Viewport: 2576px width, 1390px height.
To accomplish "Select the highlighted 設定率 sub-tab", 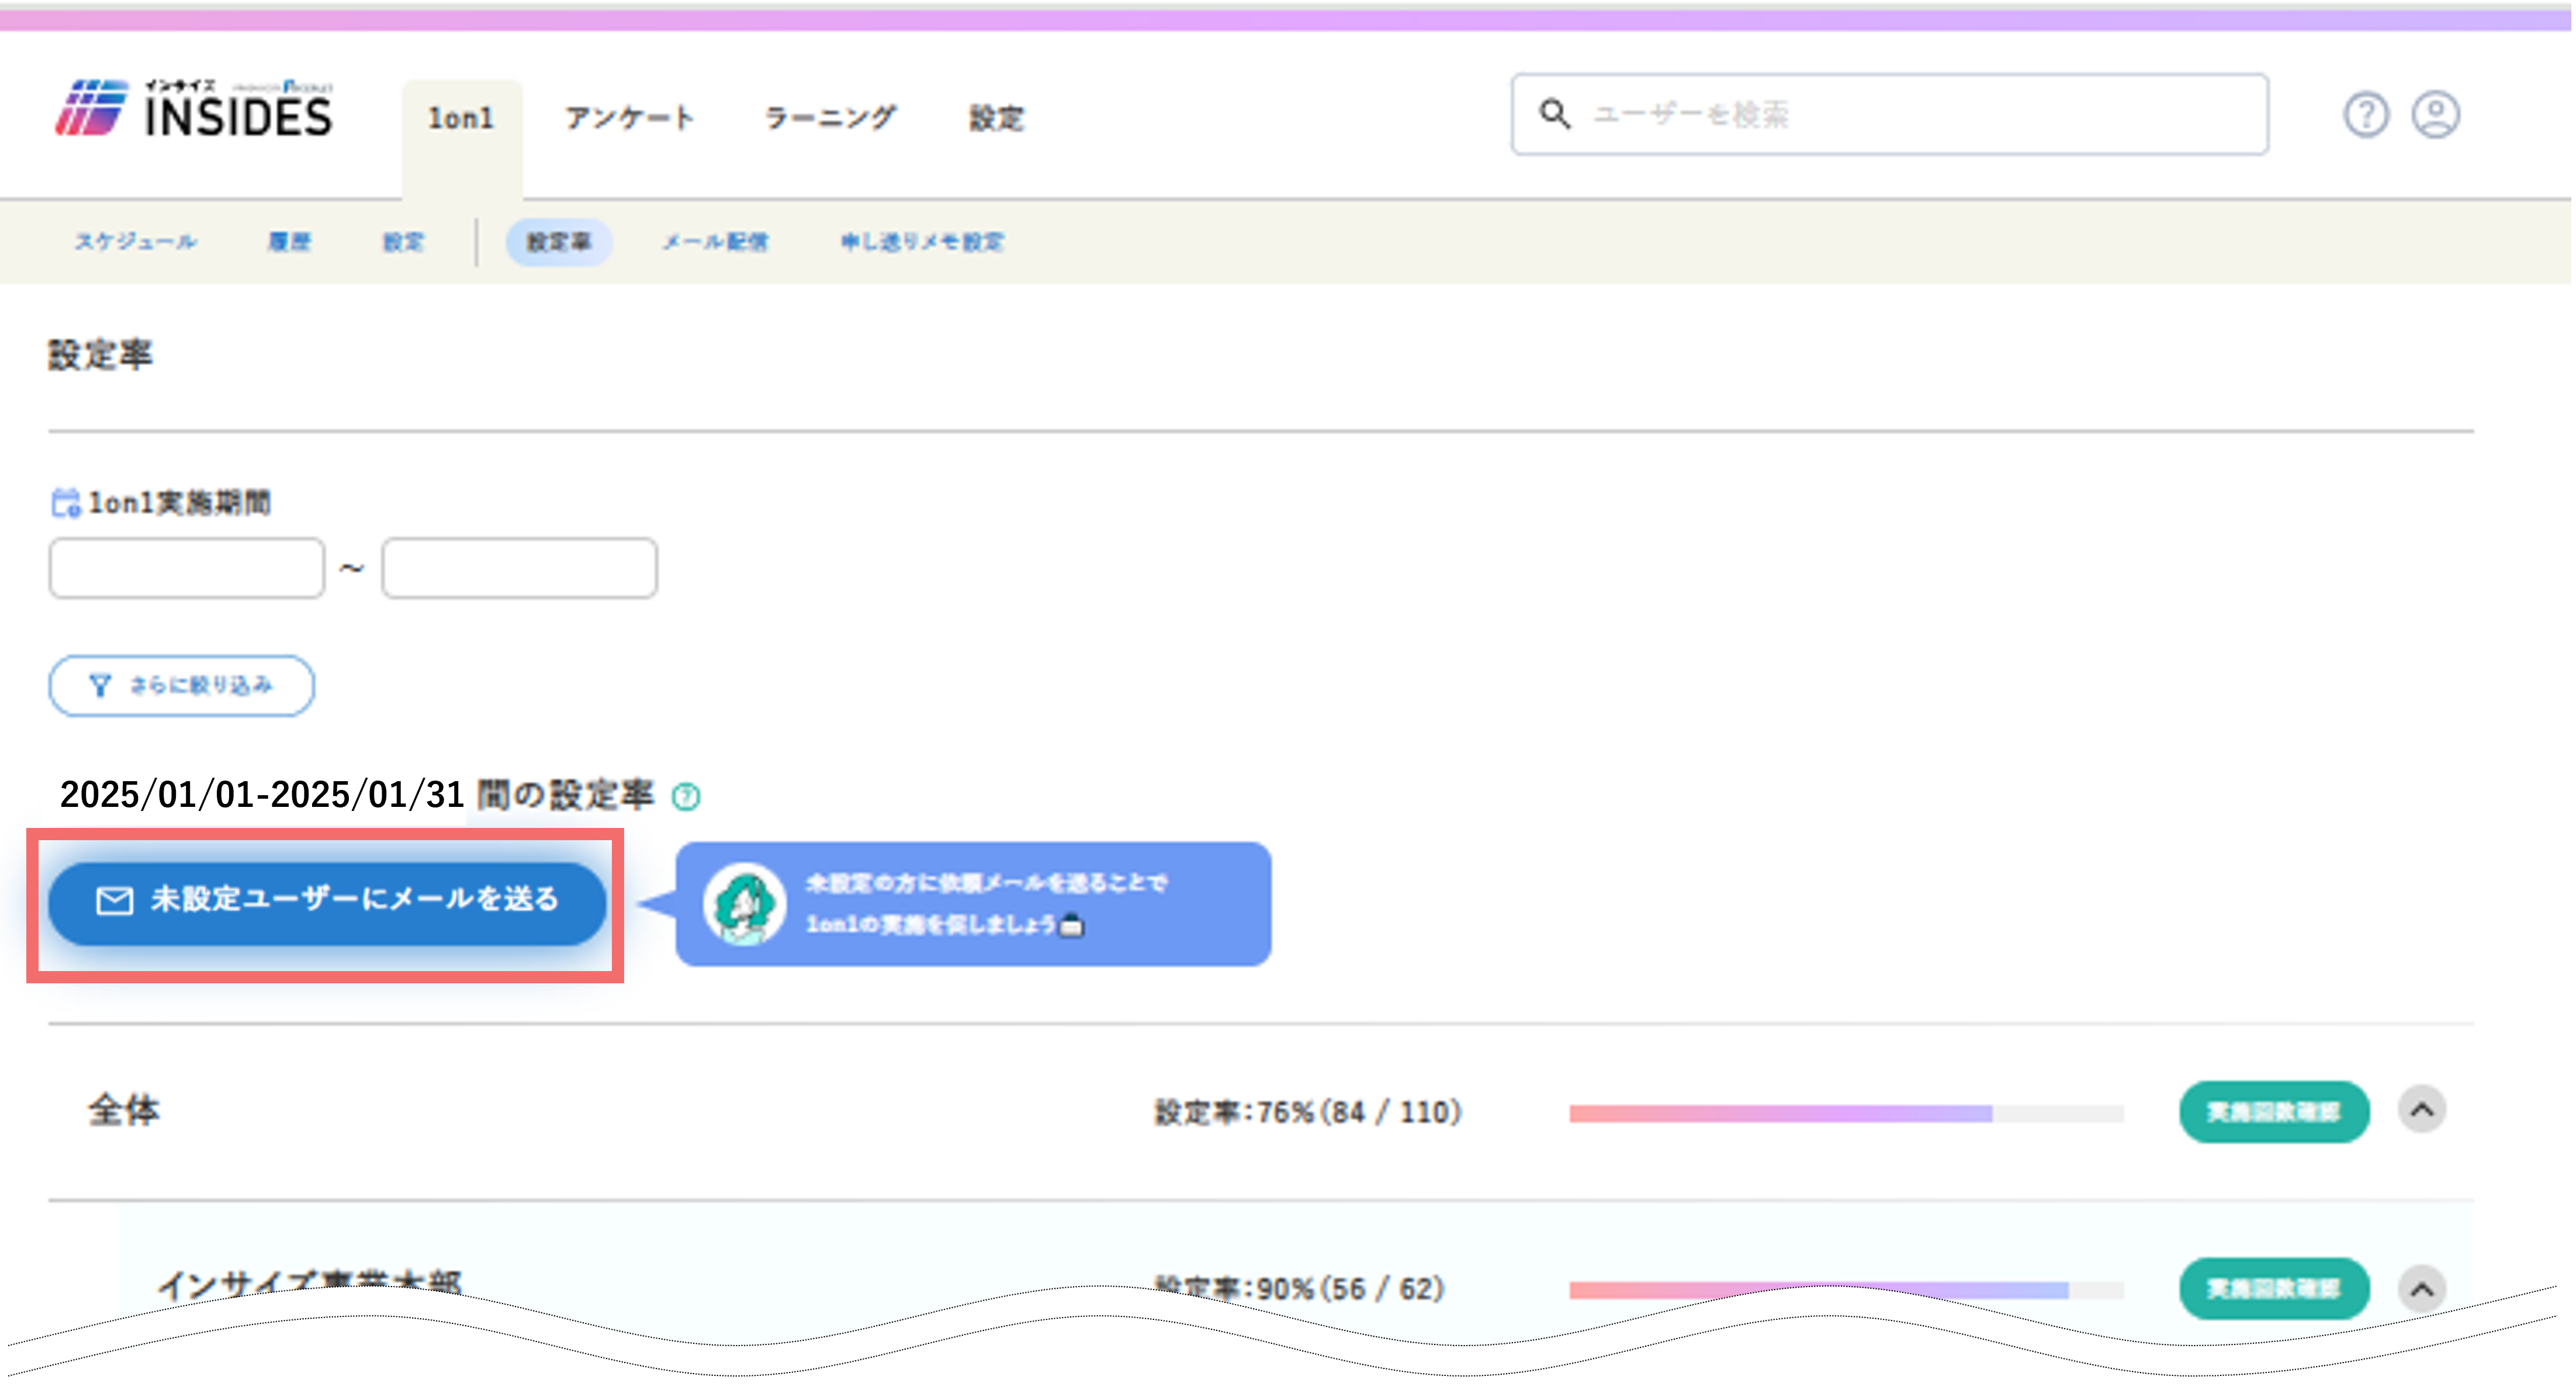I will click(x=559, y=242).
